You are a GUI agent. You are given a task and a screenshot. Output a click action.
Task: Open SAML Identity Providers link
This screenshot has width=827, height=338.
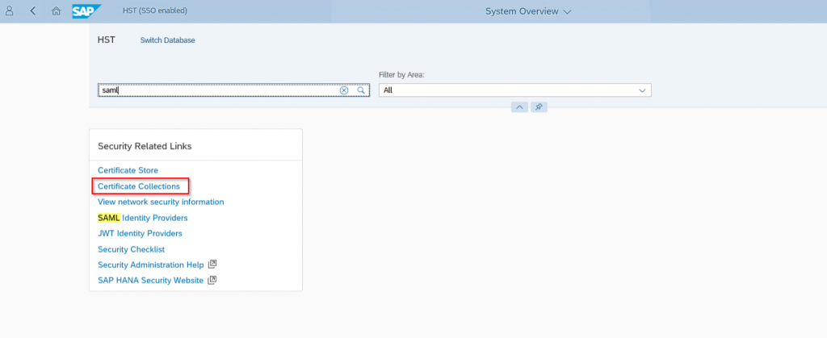point(143,218)
